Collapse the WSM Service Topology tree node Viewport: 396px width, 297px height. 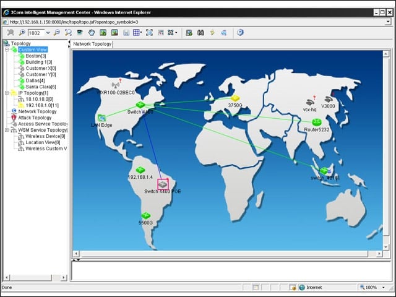tap(7, 130)
